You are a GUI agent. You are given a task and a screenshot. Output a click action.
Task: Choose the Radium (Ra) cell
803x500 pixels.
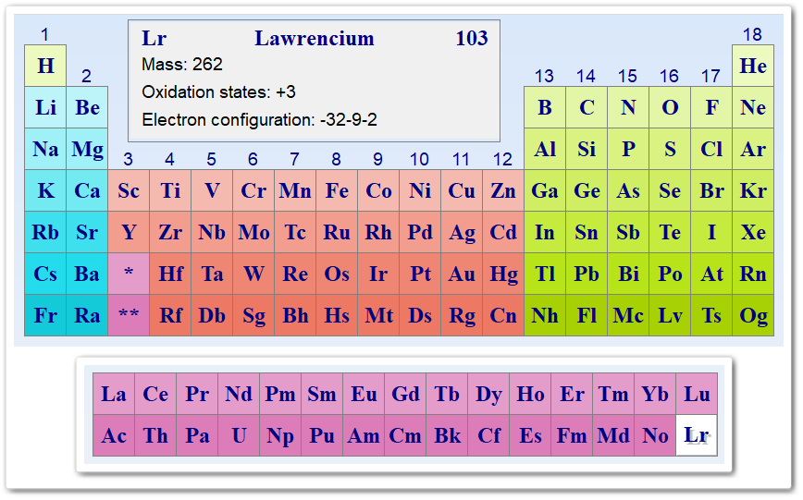click(87, 315)
